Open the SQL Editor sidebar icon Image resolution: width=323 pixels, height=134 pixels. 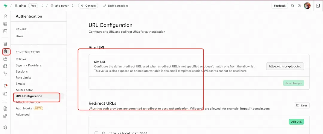point(5,31)
